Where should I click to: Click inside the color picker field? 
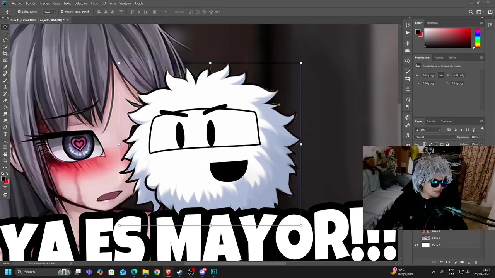(447, 38)
